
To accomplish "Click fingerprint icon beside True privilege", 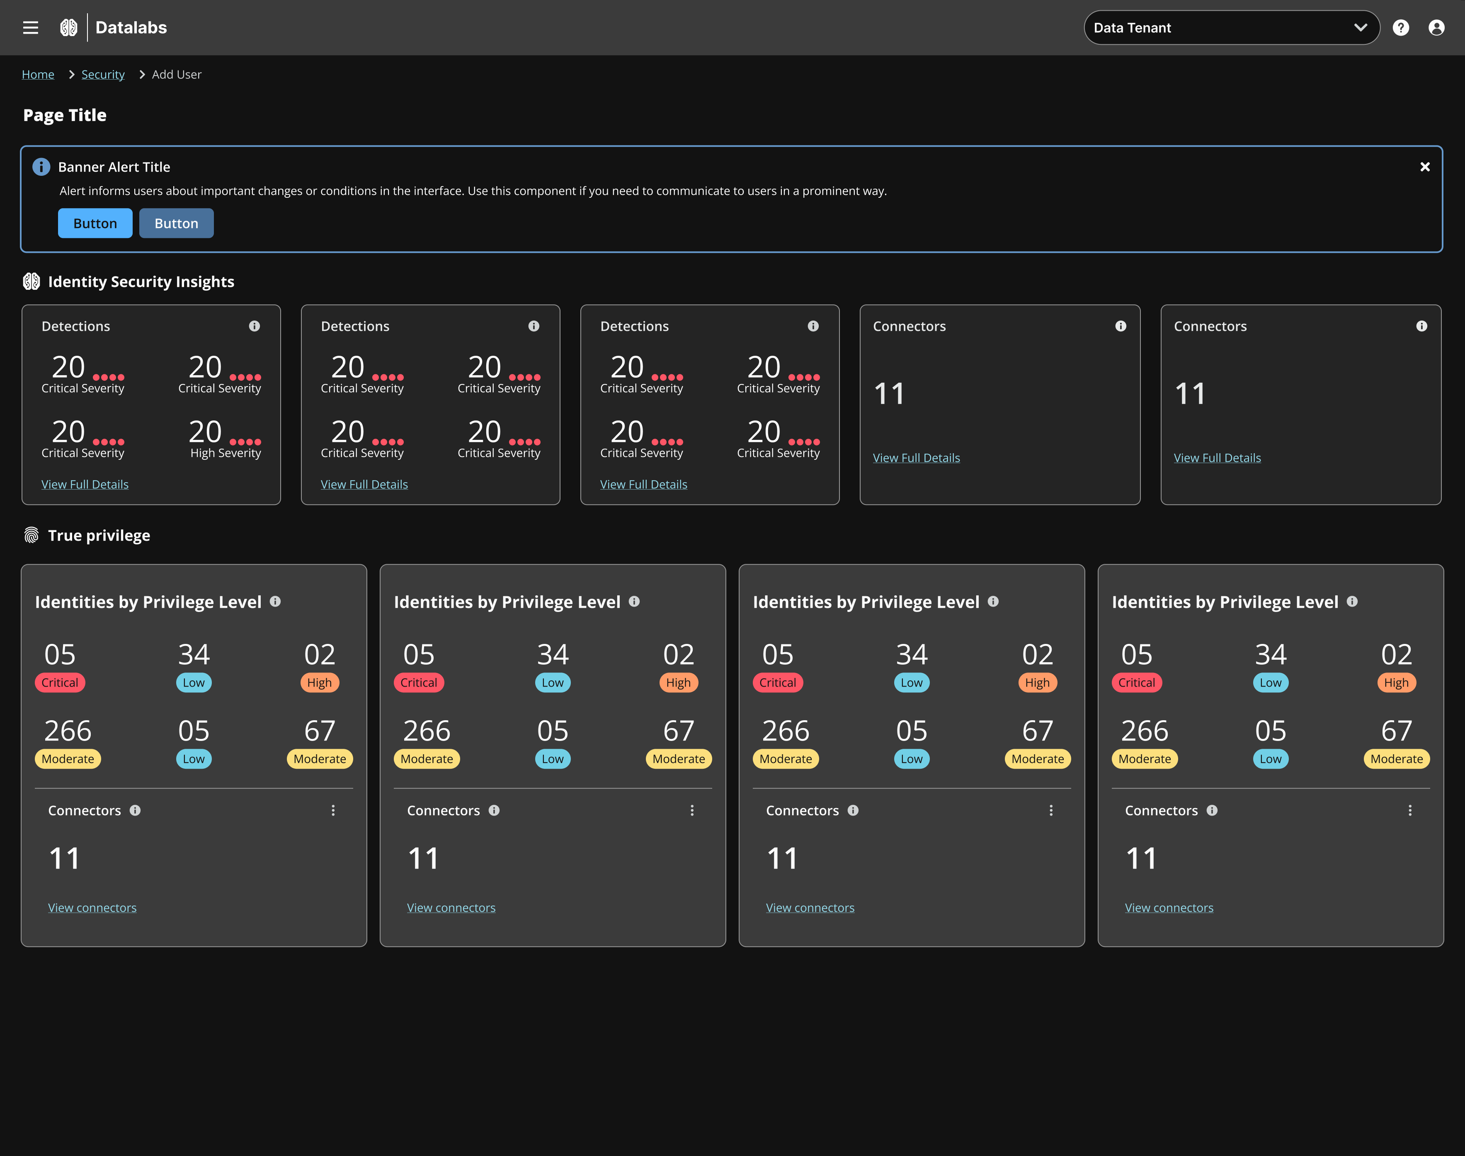I will (x=32, y=535).
